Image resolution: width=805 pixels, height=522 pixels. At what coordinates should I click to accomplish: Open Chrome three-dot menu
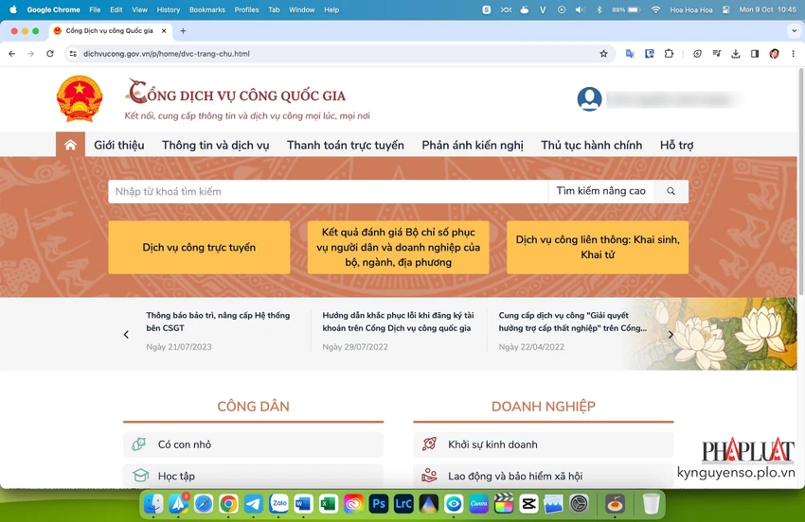pos(793,54)
